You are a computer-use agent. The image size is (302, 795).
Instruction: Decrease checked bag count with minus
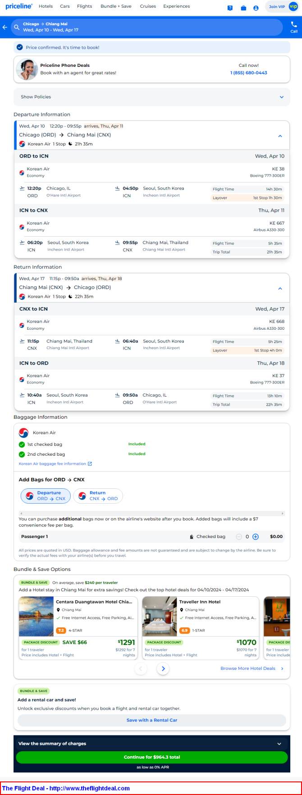pyautogui.click(x=239, y=537)
